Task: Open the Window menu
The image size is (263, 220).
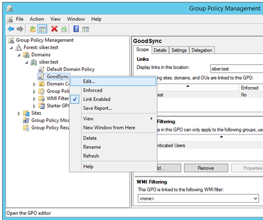Action: [x=76, y=19]
